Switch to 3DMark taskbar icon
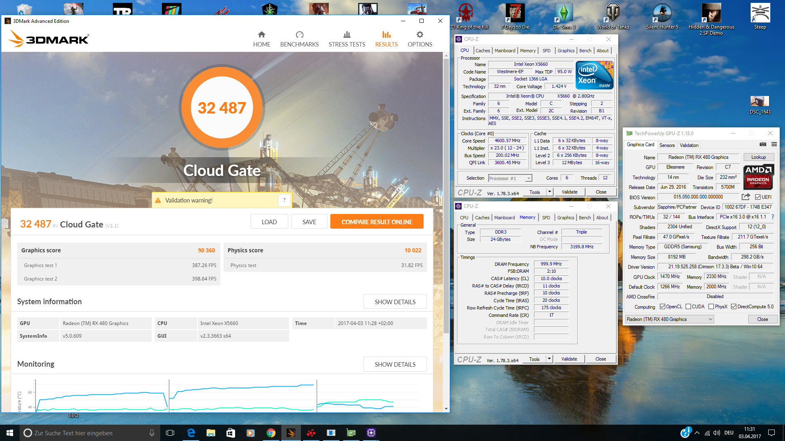Screen dimensions: 785x441 [291, 433]
